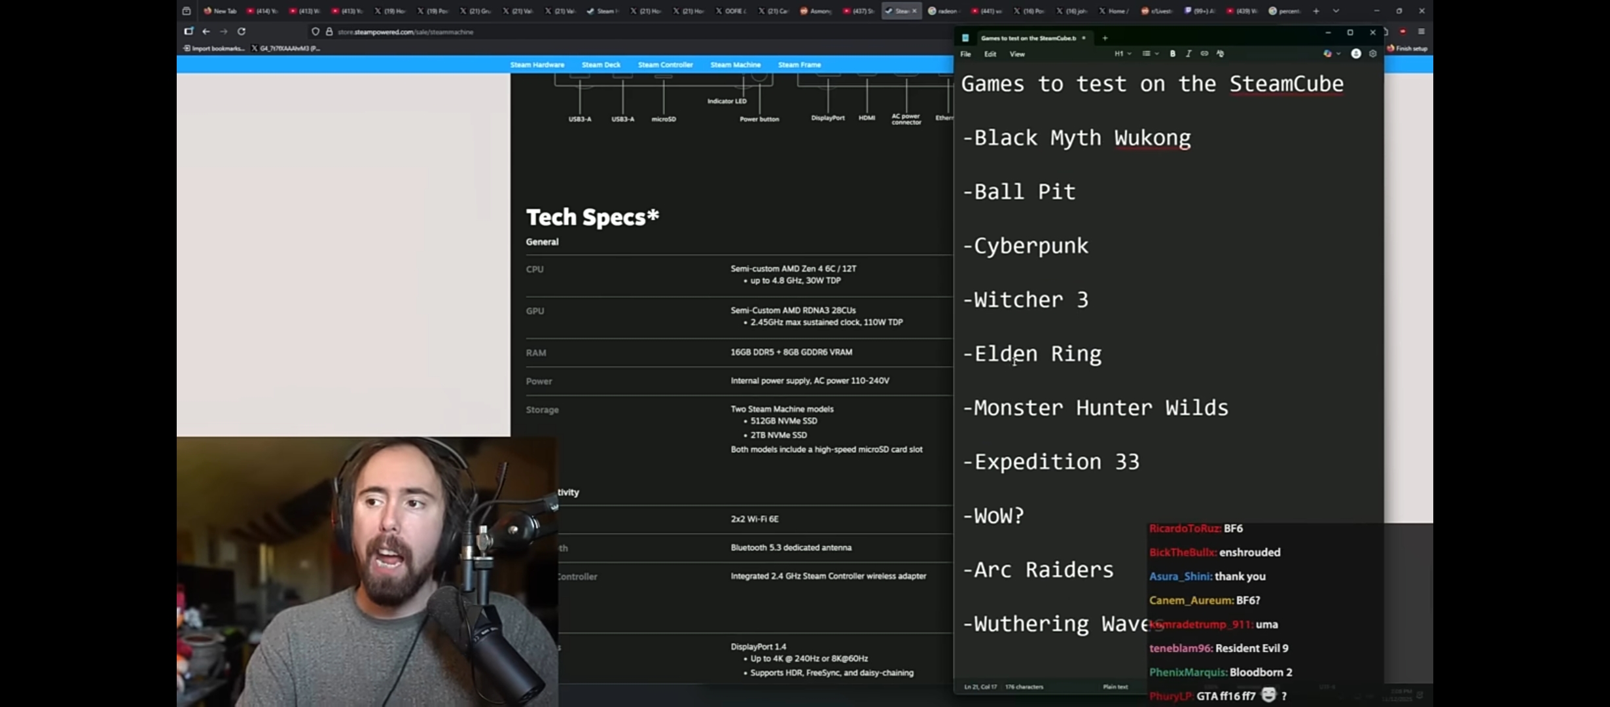Click the clear formatting icon
Image resolution: width=1610 pixels, height=707 pixels.
tap(1221, 54)
